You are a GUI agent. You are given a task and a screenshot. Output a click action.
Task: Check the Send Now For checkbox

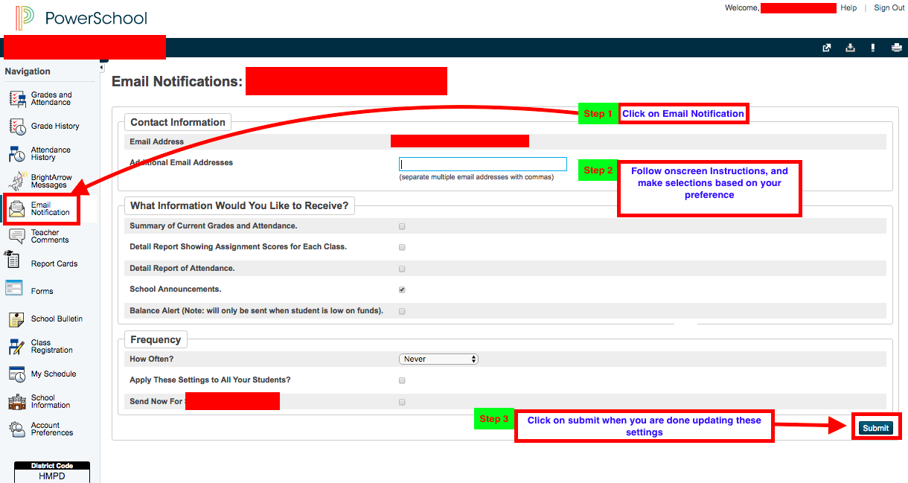[x=402, y=402]
